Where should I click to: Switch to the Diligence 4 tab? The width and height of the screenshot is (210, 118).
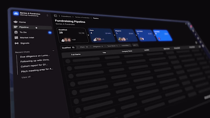tap(98, 46)
